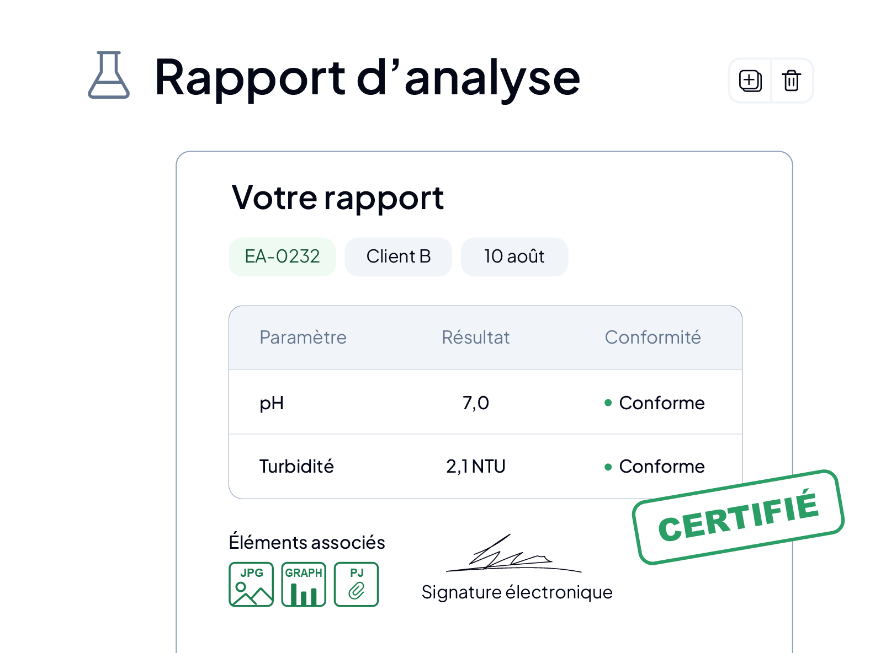Click the laboratory flask icon
The image size is (886, 653).
[x=109, y=75]
